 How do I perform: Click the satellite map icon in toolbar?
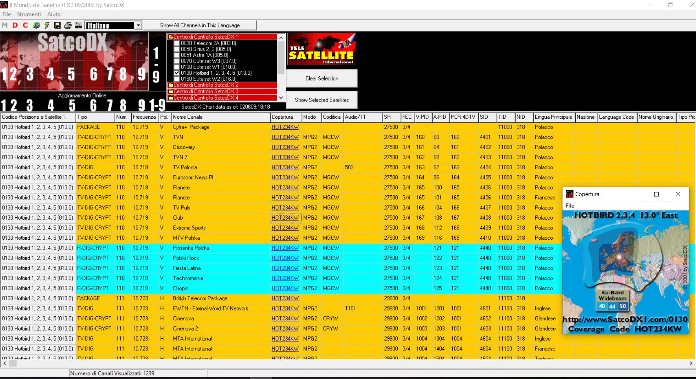coord(79,25)
